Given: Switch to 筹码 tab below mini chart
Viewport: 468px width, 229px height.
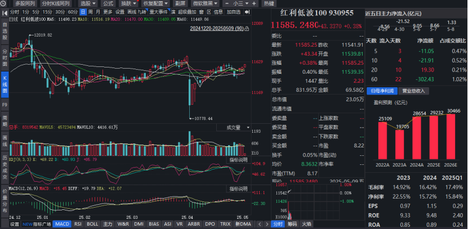Looking at the screenshot, I should click(x=292, y=224).
